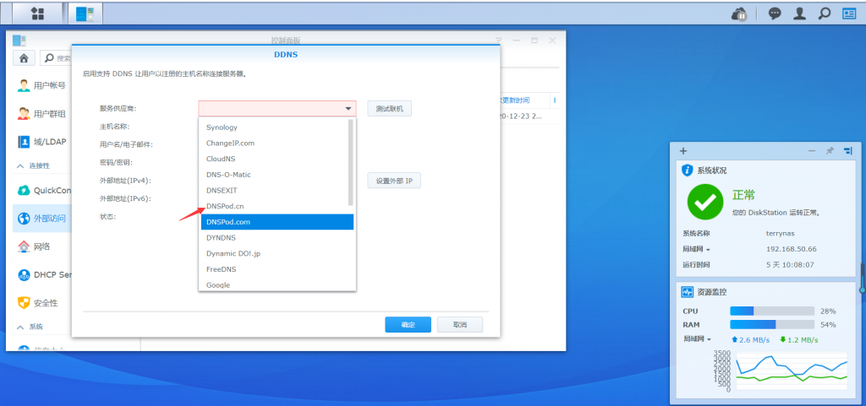This screenshot has width=866, height=406.
Task: Open the 资源监控 monitor icon
Action: coord(687,291)
